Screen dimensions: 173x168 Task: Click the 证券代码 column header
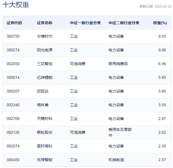14,23
